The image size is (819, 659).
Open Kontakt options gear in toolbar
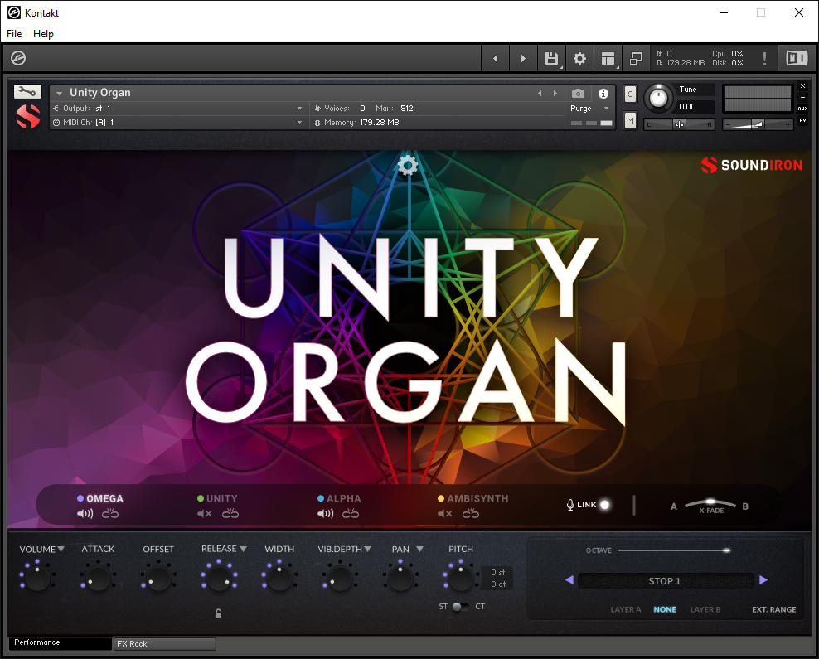pyautogui.click(x=579, y=59)
